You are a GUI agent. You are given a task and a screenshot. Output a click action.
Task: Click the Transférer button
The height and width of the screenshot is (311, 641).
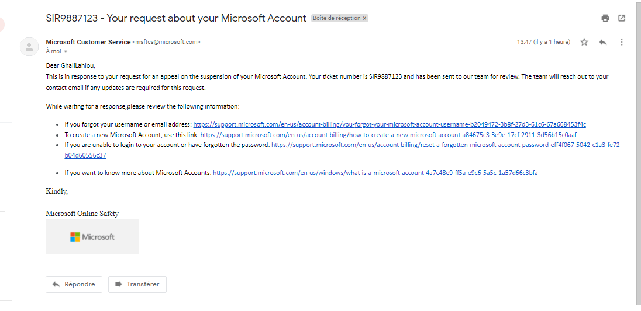point(137,284)
